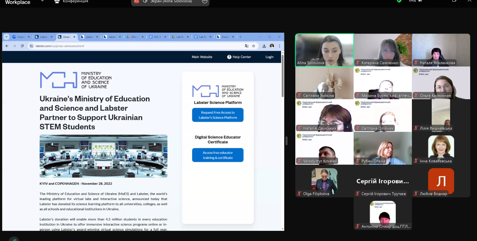
Task: Click the muted mic icon of Olga Filiptsova
Action: [300, 194]
